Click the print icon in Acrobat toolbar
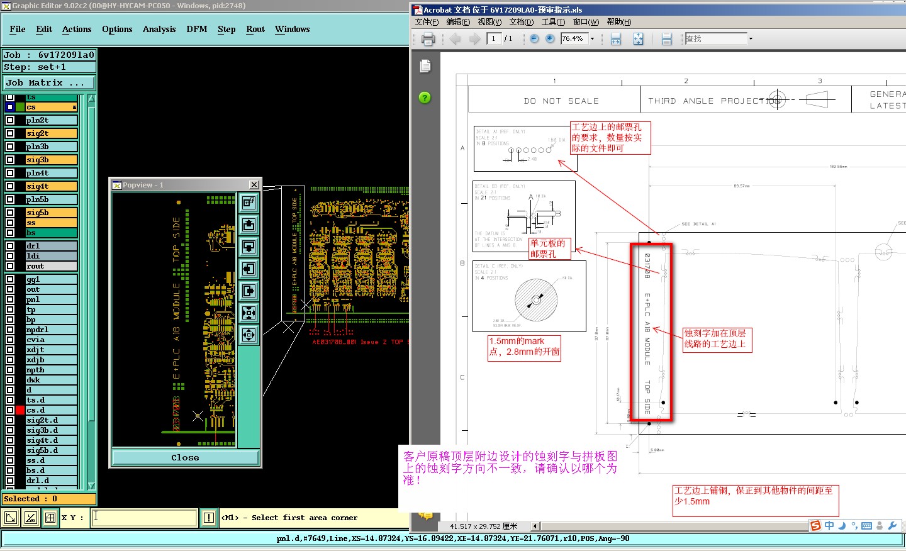906x551 pixels. [428, 39]
